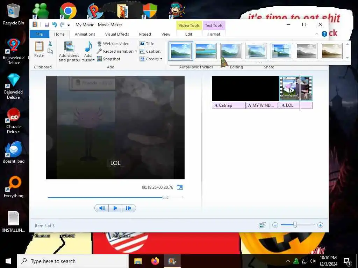Viewport: 358px width, 268px height.
Task: Take a Snapshot of the preview
Action: (109, 59)
